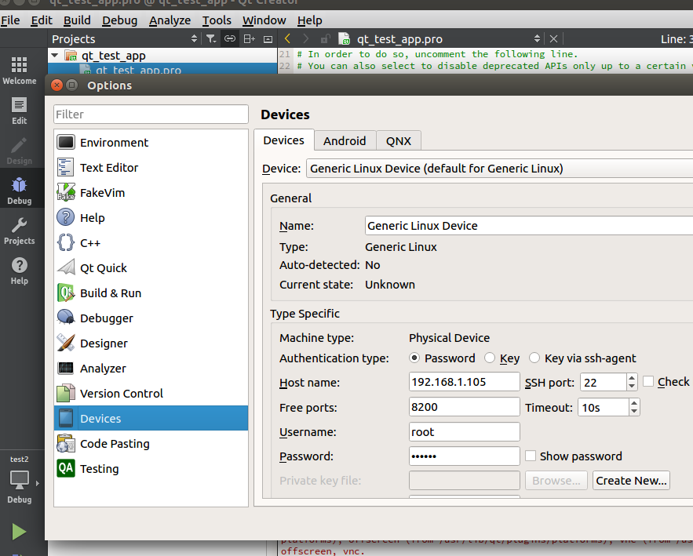Click the filter tree icon in Projects pane
Image resolution: width=693 pixels, height=556 pixels.
(211, 39)
